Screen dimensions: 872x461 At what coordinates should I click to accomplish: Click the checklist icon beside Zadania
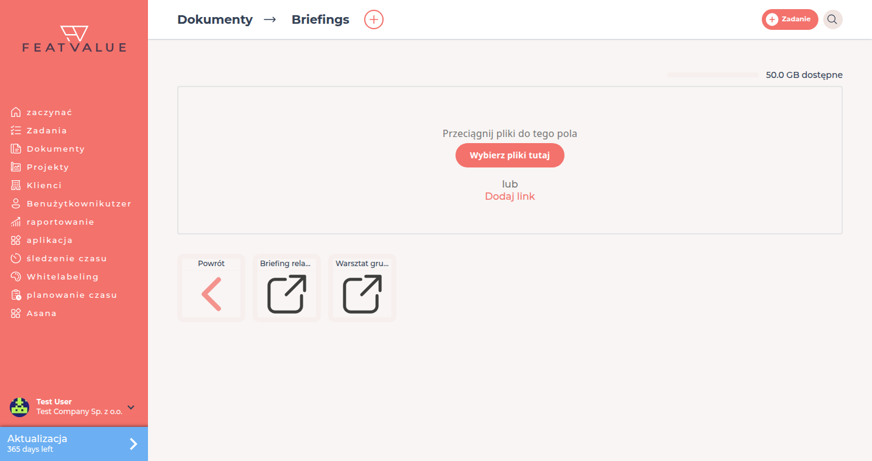coord(16,130)
